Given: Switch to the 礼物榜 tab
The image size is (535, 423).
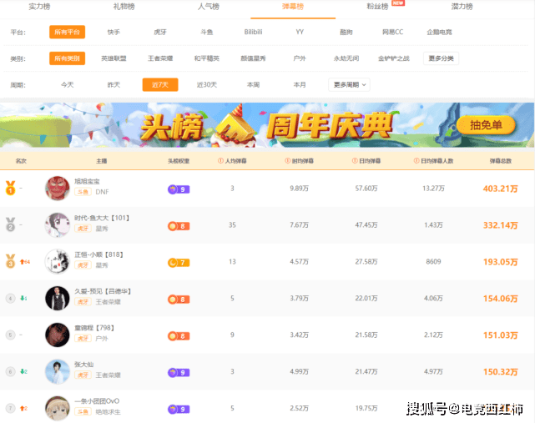Looking at the screenshot, I should coord(124,7).
